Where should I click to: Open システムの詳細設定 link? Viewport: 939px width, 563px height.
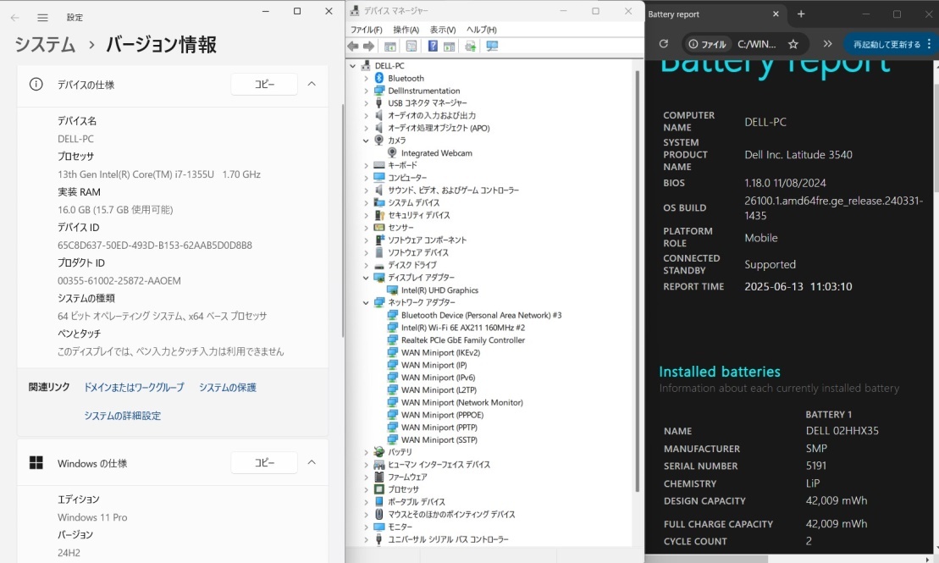pyautogui.click(x=122, y=416)
